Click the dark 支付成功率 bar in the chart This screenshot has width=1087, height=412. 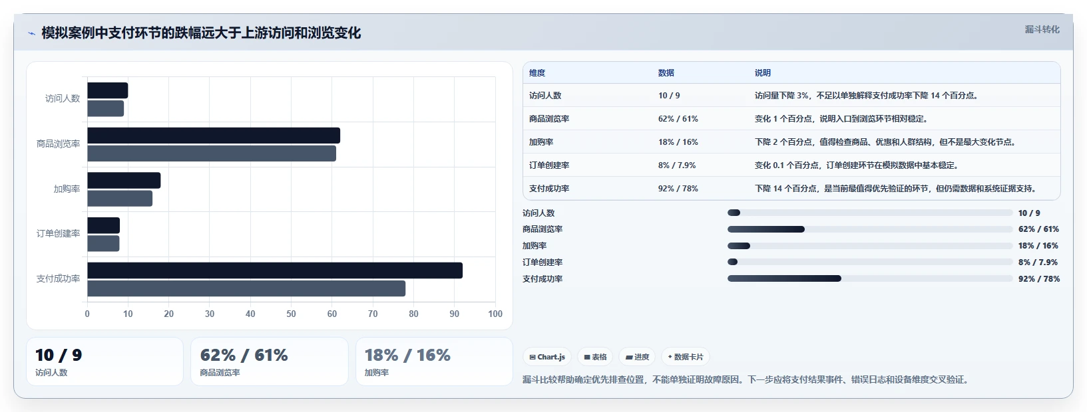pos(275,270)
